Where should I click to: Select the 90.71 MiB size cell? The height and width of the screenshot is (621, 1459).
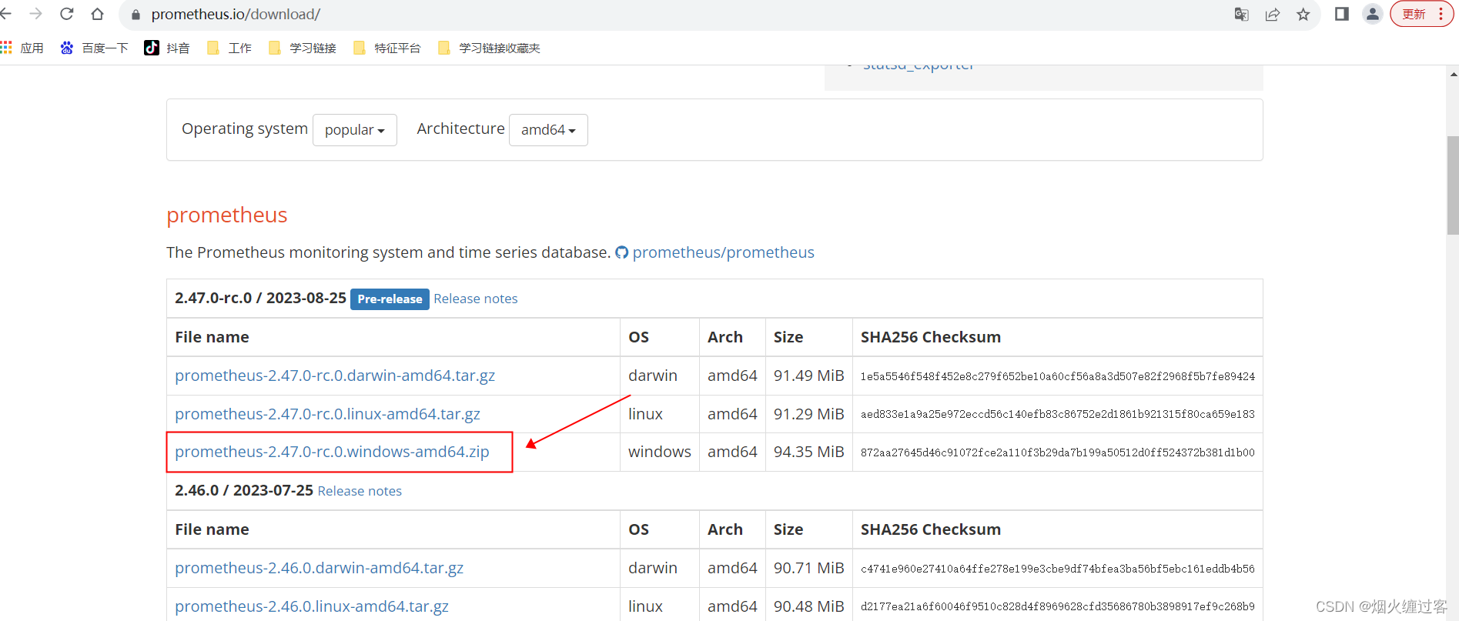[808, 568]
